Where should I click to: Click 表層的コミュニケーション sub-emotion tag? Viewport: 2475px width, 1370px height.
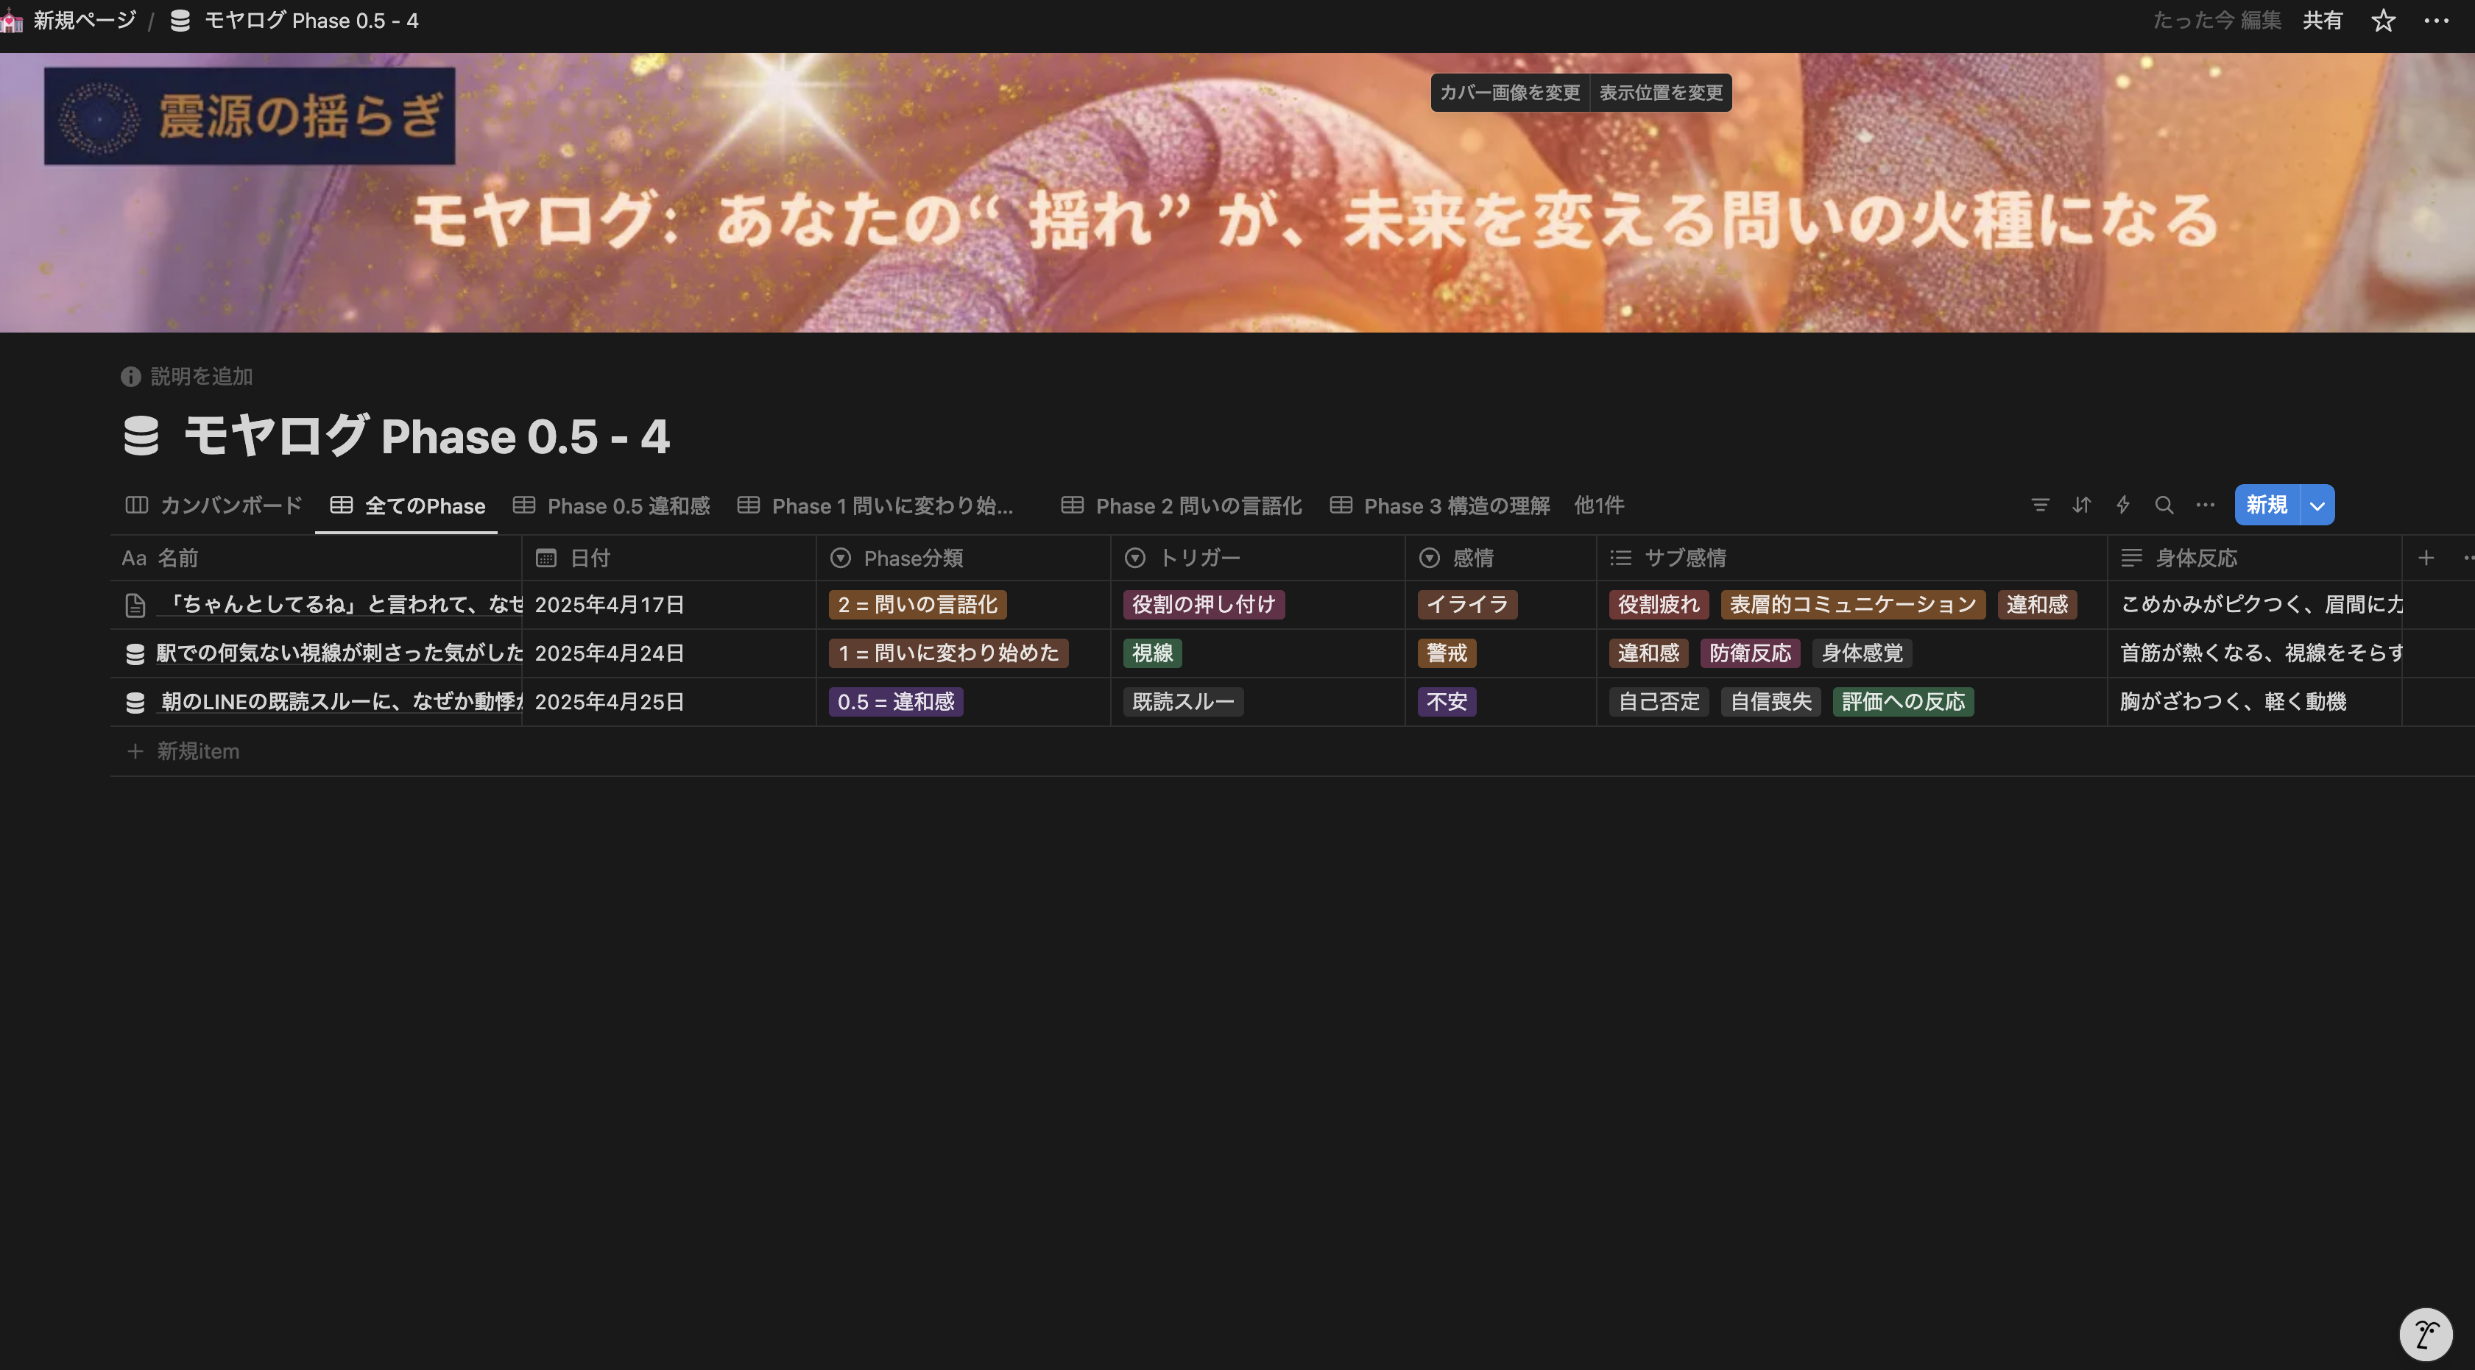1852,605
